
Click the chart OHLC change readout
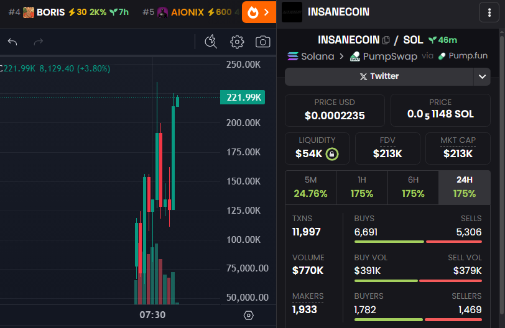[55, 68]
